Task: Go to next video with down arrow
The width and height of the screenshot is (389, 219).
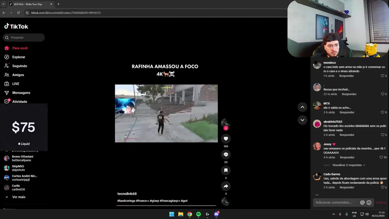Action: (x=302, y=120)
